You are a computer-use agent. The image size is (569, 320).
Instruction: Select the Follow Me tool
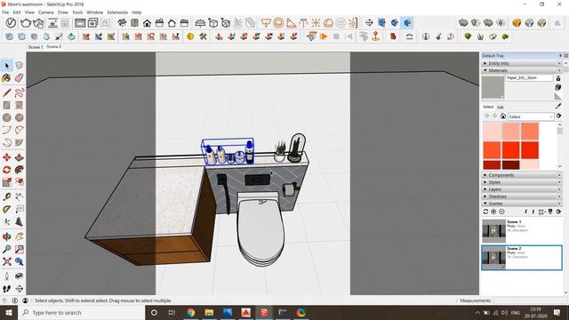pyautogui.click(x=19, y=170)
